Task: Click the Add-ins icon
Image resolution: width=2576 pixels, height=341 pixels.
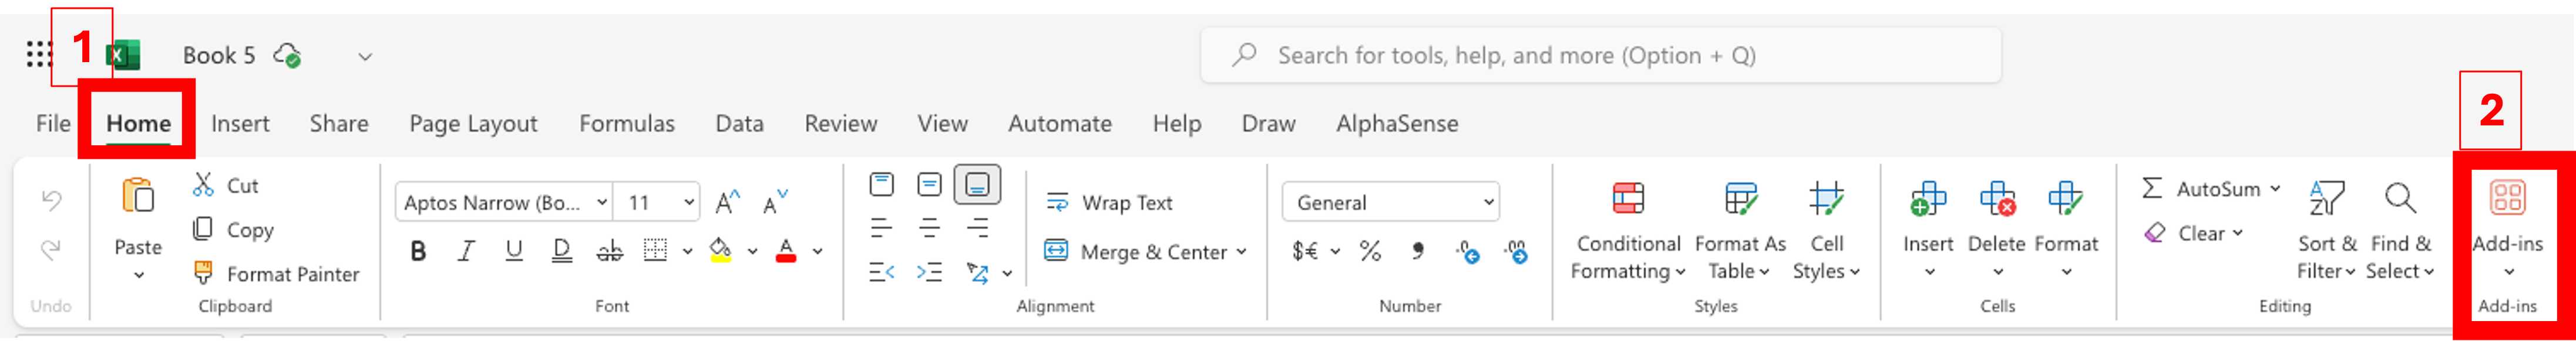Action: (2507, 199)
